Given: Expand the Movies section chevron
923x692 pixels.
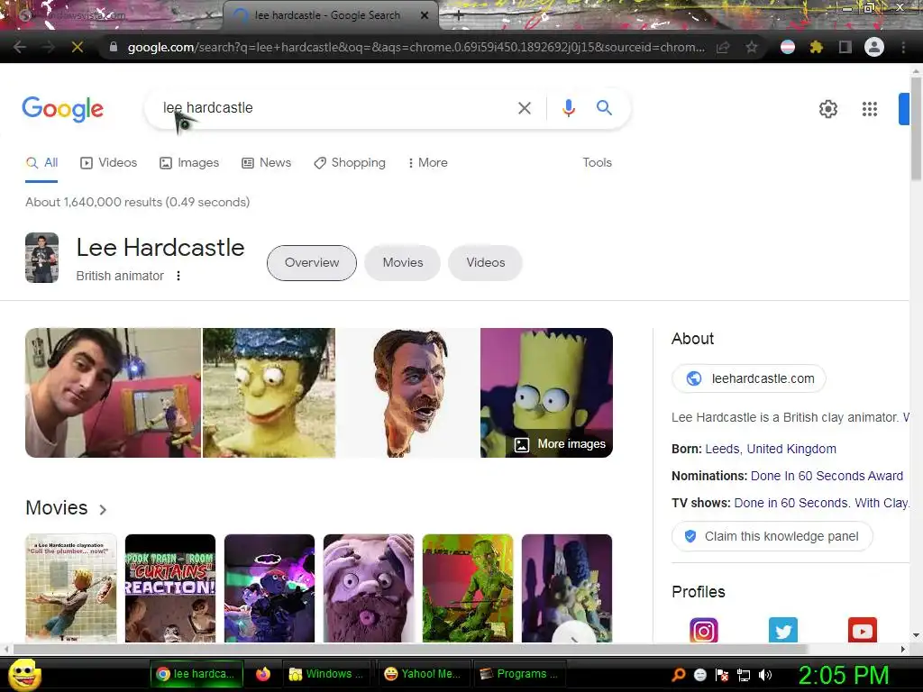Looking at the screenshot, I should (103, 510).
